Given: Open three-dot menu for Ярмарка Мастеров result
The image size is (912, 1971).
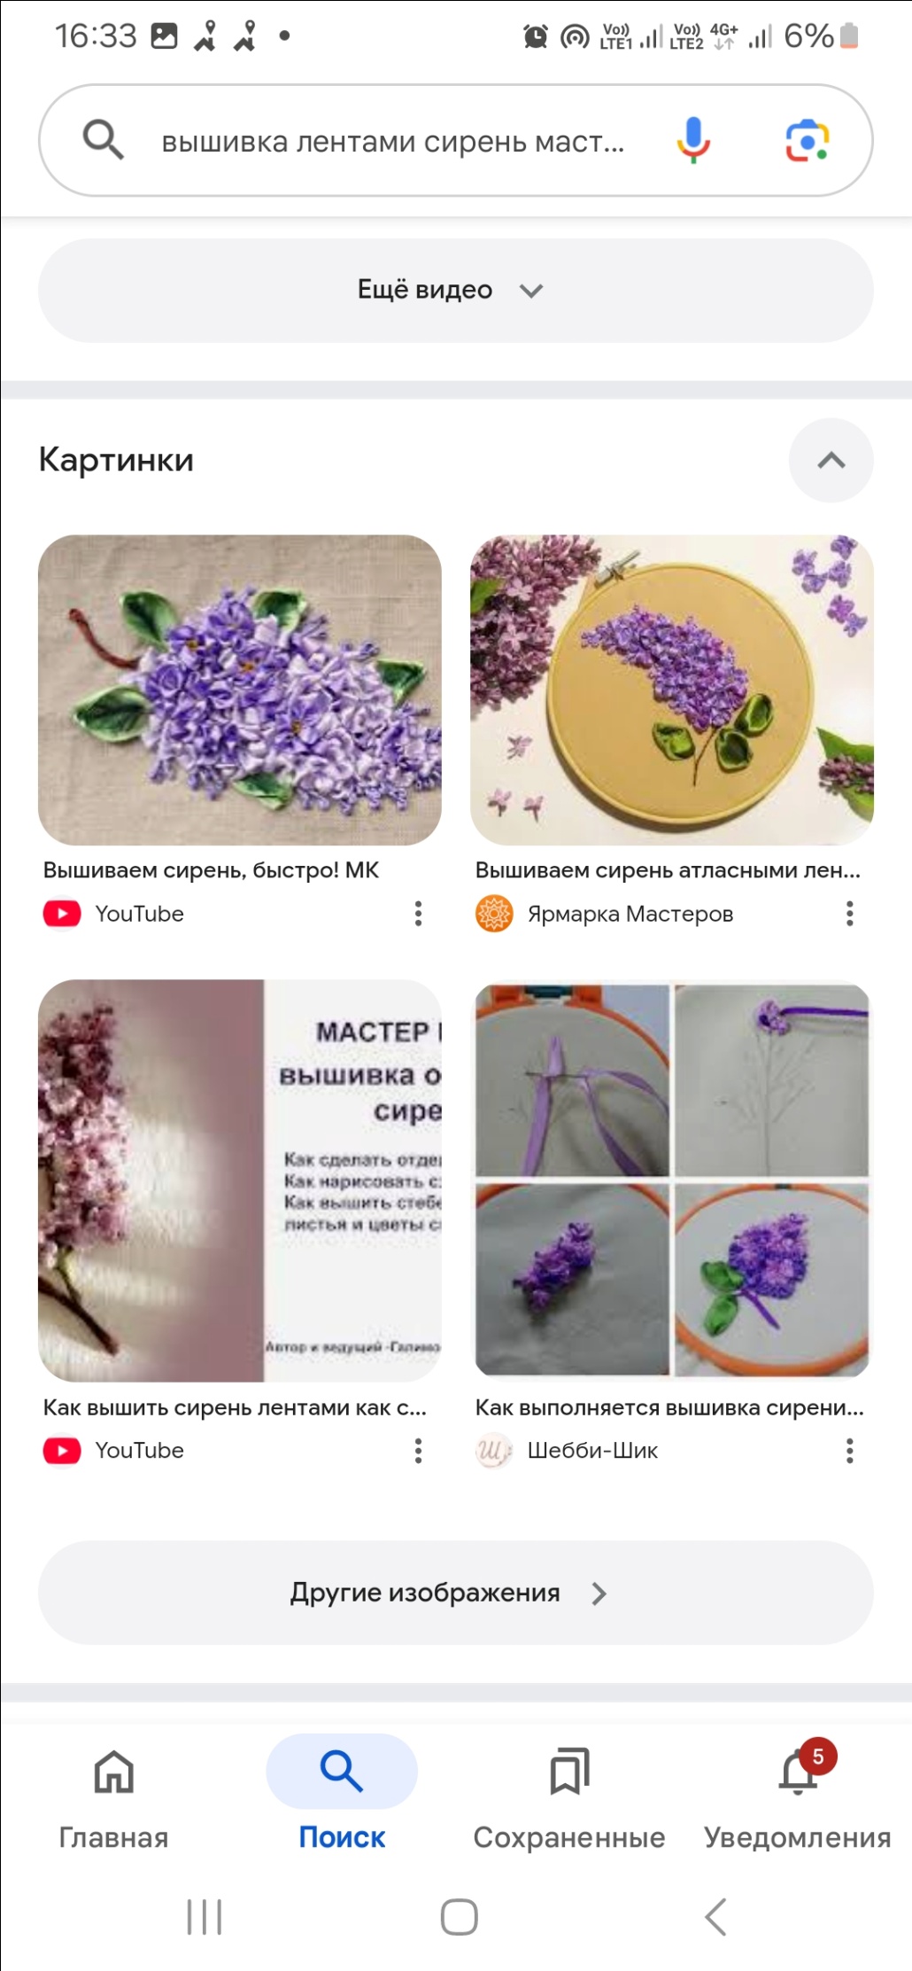Looking at the screenshot, I should coord(849,914).
